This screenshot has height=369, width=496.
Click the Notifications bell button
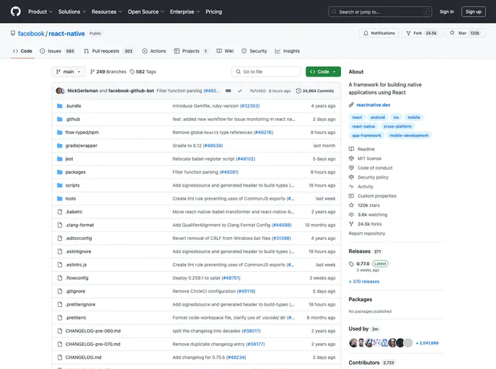click(379, 33)
